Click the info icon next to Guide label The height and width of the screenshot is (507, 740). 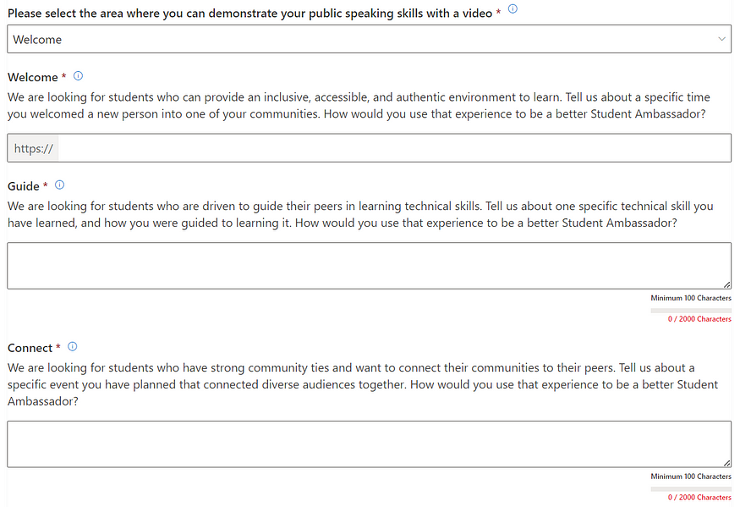click(59, 185)
